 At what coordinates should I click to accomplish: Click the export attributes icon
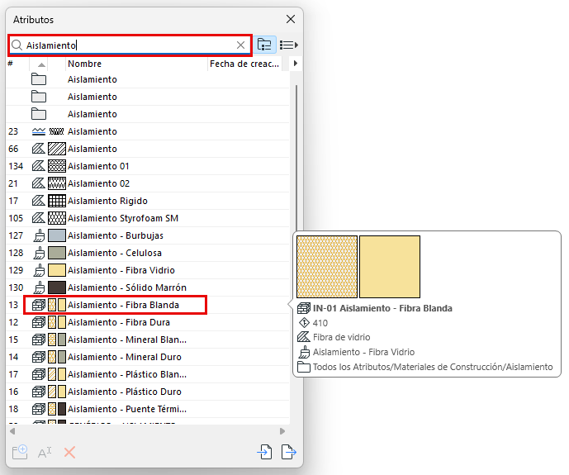(289, 452)
